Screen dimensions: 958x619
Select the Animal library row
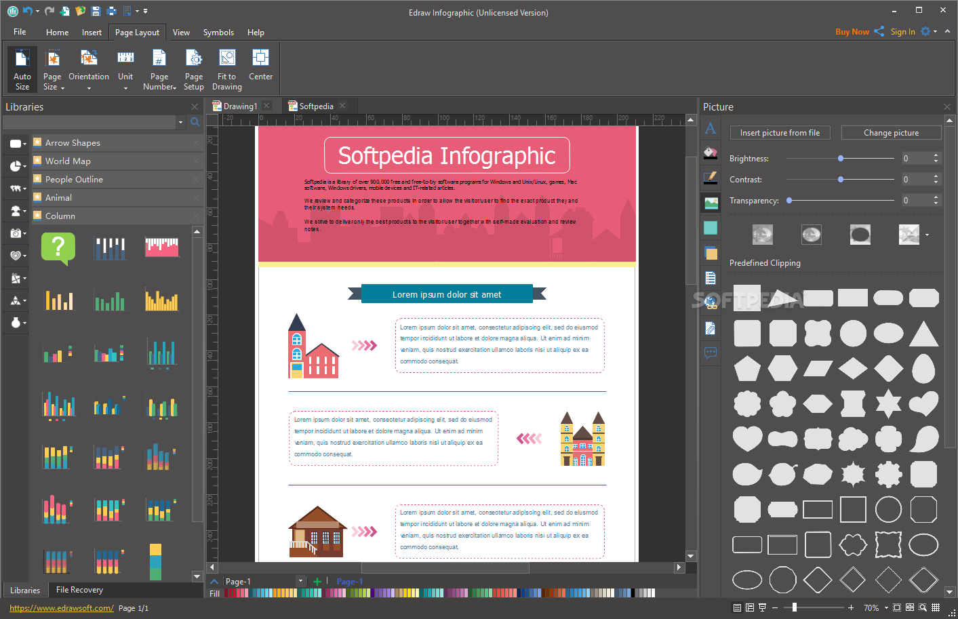tap(117, 197)
